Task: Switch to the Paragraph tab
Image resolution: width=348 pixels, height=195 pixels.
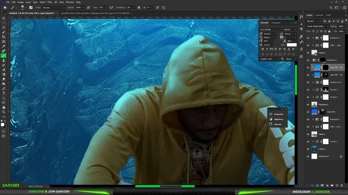Action: point(276,23)
